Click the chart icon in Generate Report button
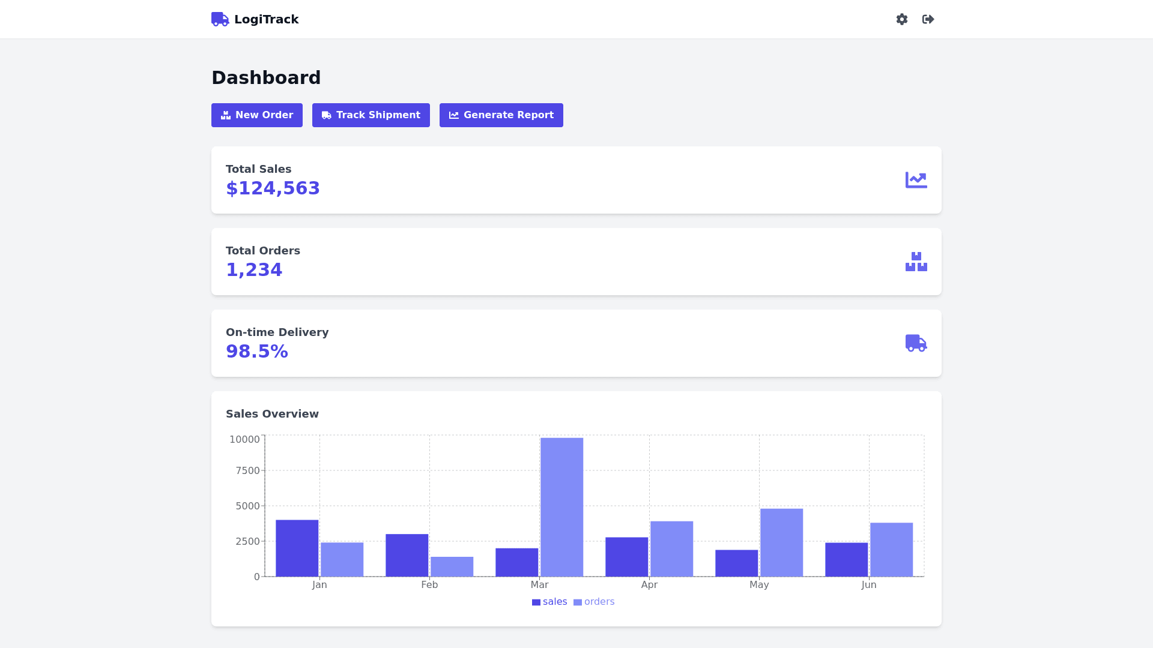Screen dimensions: 1153x648 tap(454, 115)
